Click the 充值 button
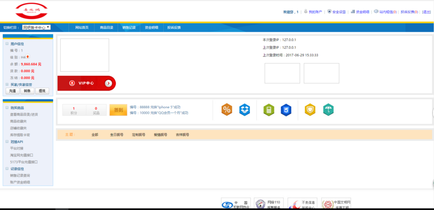 pos(13,91)
